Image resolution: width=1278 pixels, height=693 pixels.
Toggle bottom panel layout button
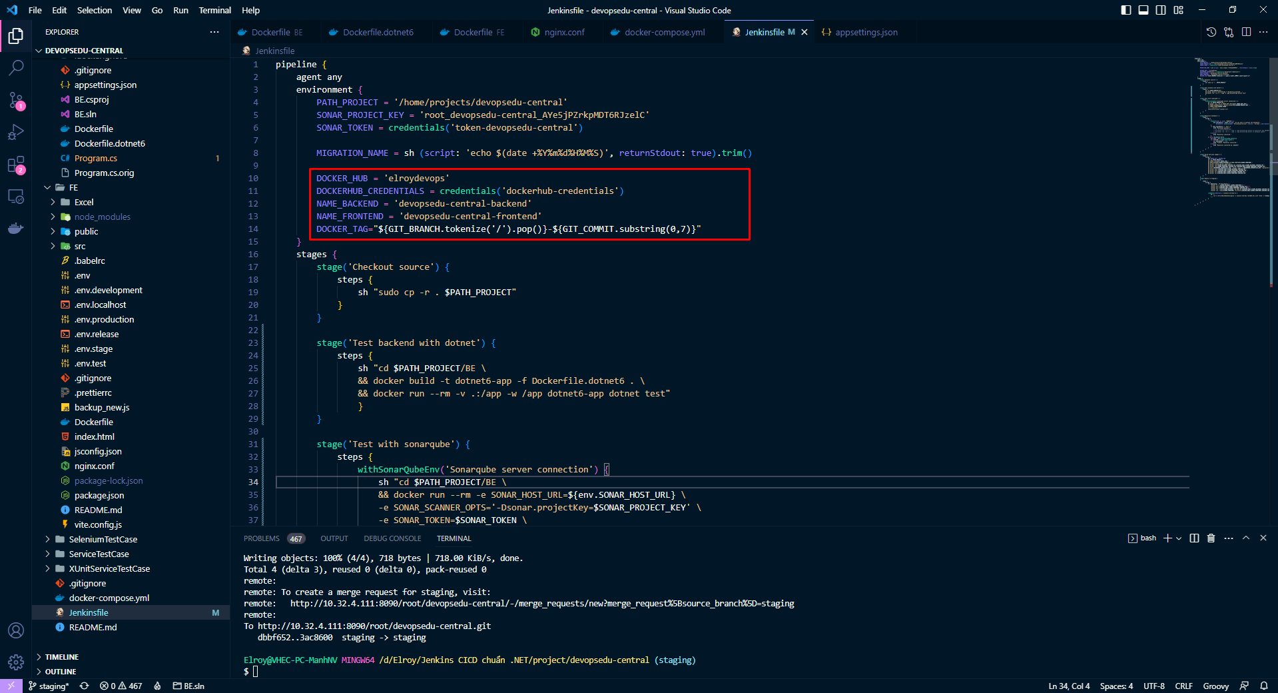click(1143, 10)
